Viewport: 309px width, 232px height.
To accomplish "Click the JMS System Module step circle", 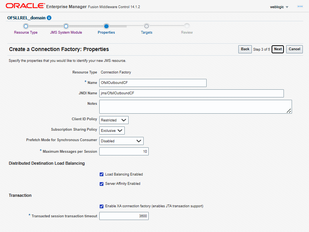I will point(66,26).
